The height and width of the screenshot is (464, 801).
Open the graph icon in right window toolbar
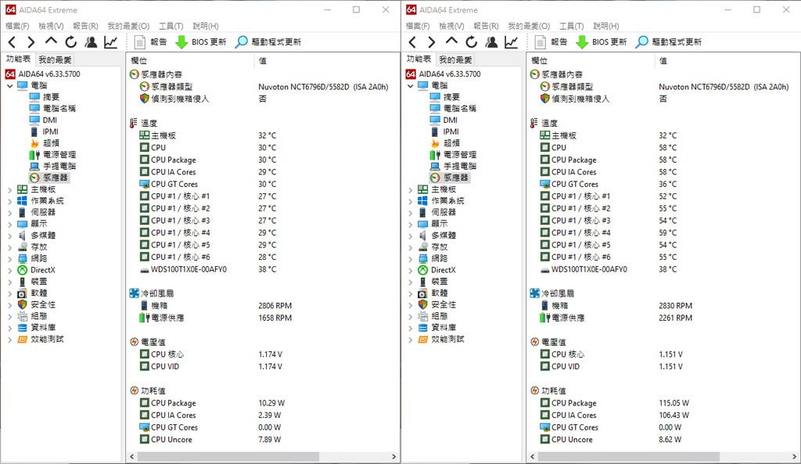[x=512, y=42]
